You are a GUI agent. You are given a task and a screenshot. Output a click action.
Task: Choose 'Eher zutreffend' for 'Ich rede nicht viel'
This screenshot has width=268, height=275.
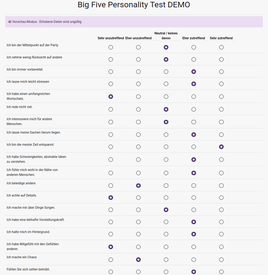point(194,110)
